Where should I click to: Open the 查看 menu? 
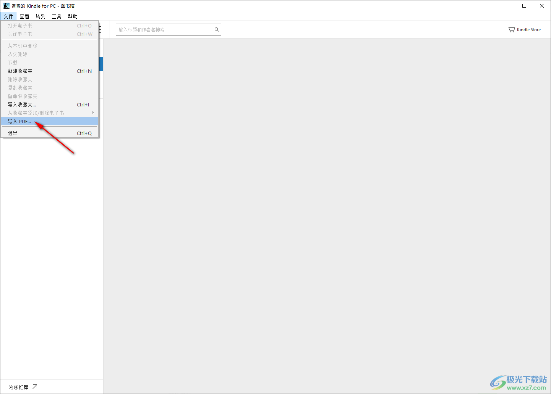[x=24, y=16]
